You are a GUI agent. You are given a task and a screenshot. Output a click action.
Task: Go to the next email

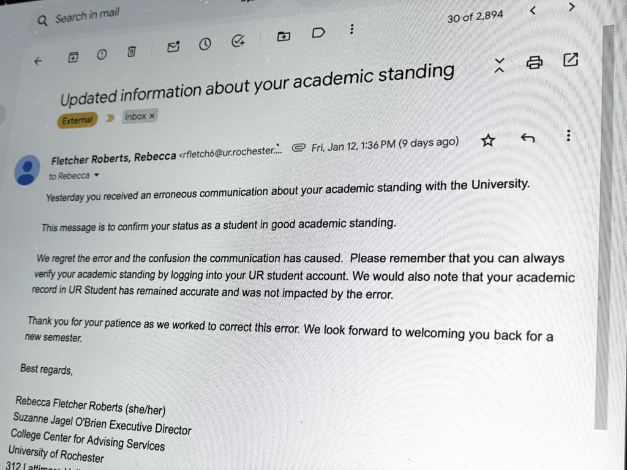click(571, 7)
